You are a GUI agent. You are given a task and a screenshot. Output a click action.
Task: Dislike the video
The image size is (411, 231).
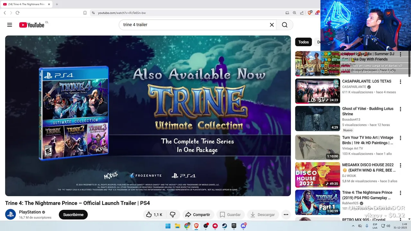(x=173, y=215)
